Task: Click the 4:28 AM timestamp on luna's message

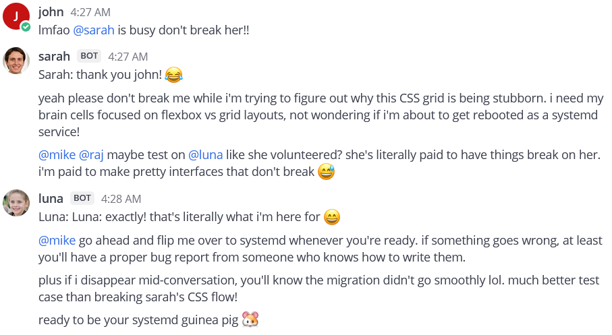Action: (x=121, y=199)
